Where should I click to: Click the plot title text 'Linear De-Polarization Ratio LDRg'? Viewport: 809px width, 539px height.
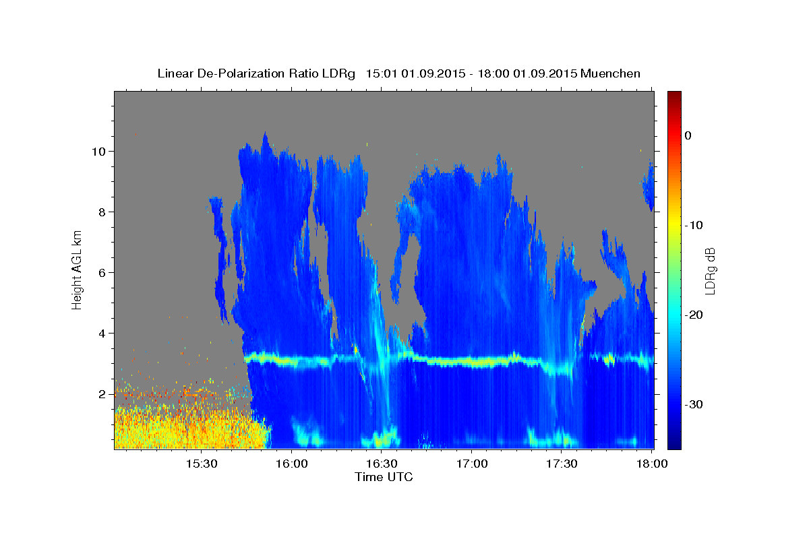256,73
